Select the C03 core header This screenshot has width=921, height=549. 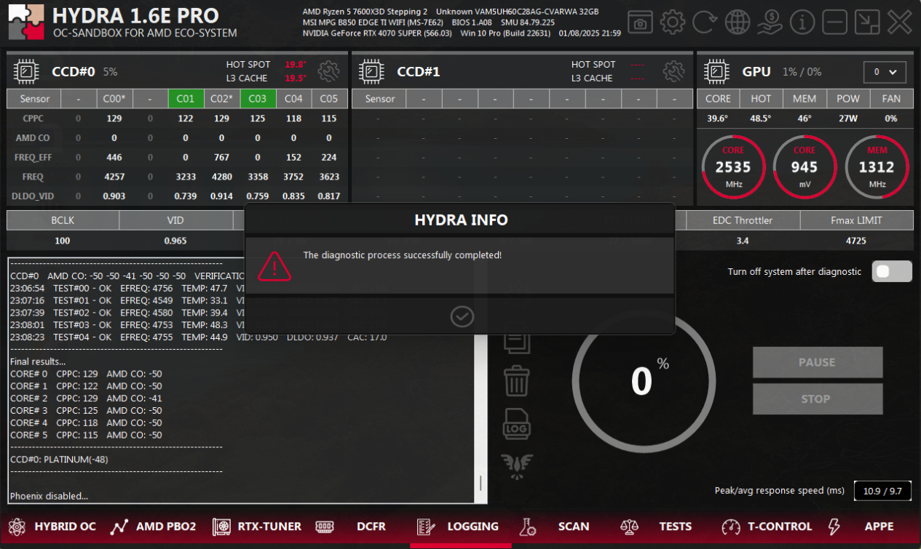pos(258,99)
